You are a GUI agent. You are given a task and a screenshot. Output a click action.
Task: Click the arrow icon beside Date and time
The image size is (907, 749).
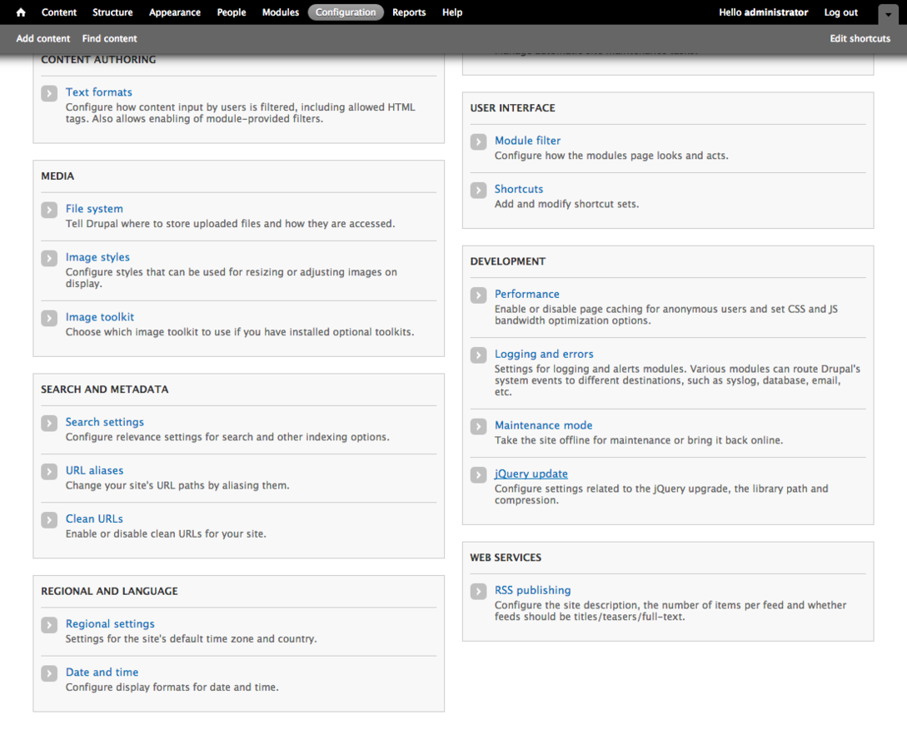coord(49,673)
